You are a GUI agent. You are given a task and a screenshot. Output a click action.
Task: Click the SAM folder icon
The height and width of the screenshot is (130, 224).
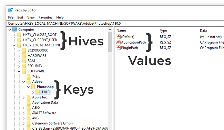tap(24, 61)
